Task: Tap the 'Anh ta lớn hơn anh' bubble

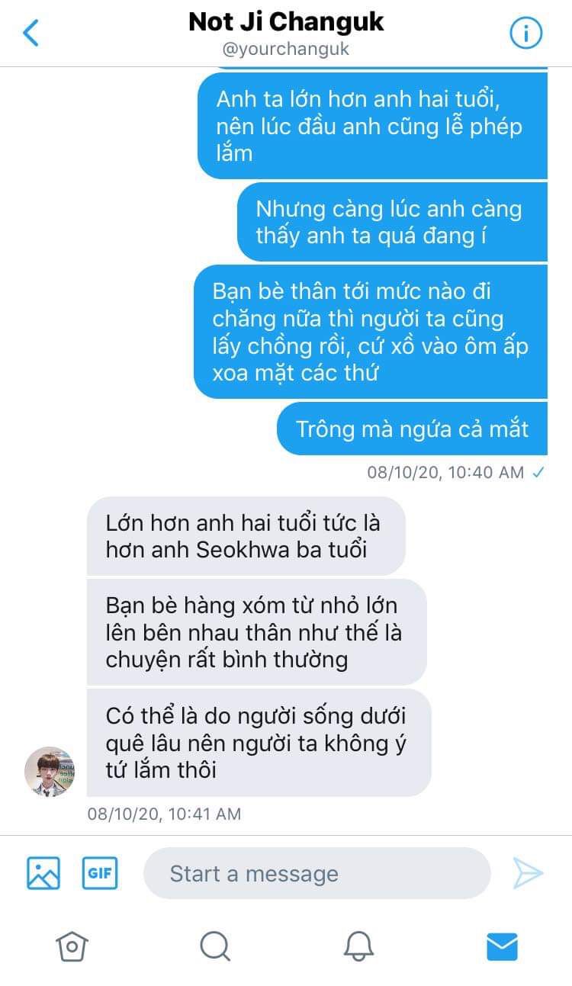Action: 372,126
